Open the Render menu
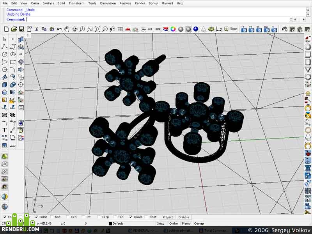This screenshot has height=234, width=312. coord(140,4)
